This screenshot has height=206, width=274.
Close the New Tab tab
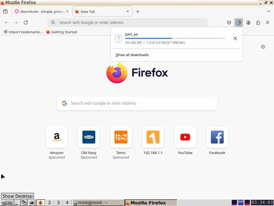coord(128,11)
